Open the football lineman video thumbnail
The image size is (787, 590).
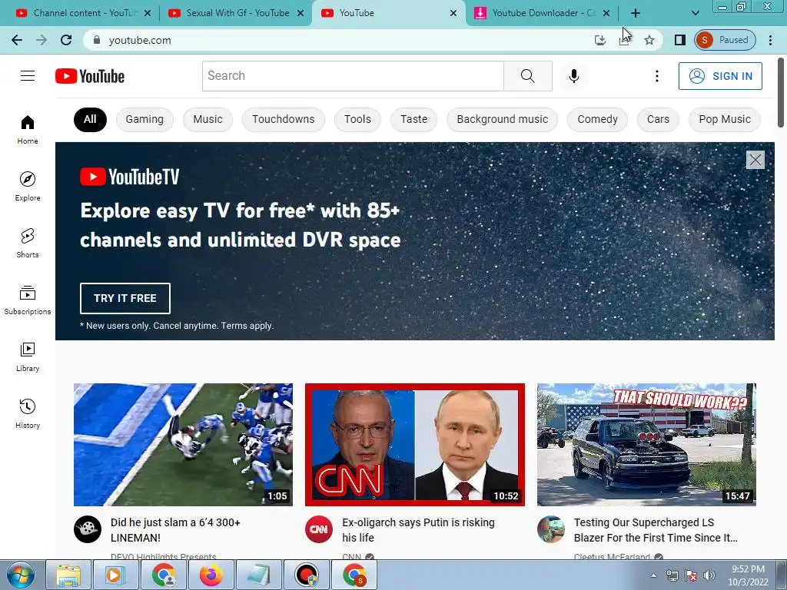(x=183, y=445)
